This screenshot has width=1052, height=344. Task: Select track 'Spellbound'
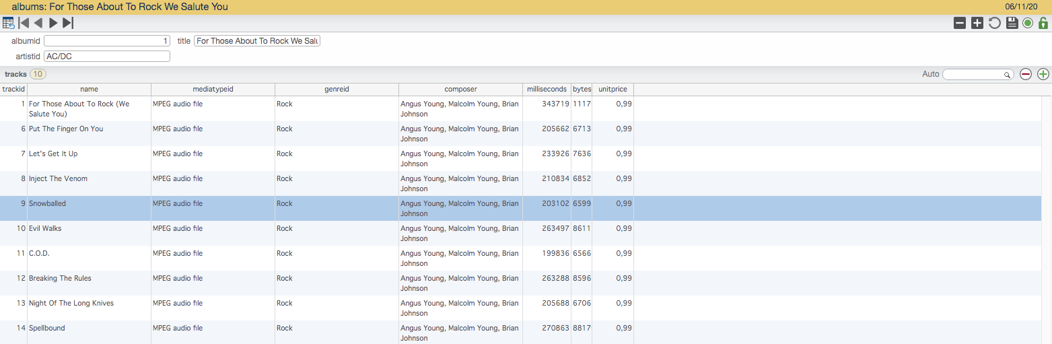pos(521,333)
